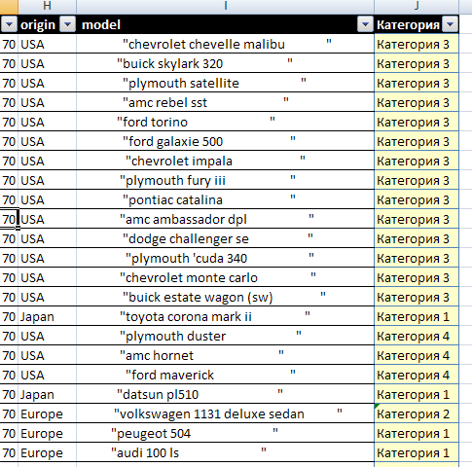Screen dimensions: 472x467
Task: Select Категория 4 cell for plymouth duster
Action: pyautogui.click(x=417, y=336)
